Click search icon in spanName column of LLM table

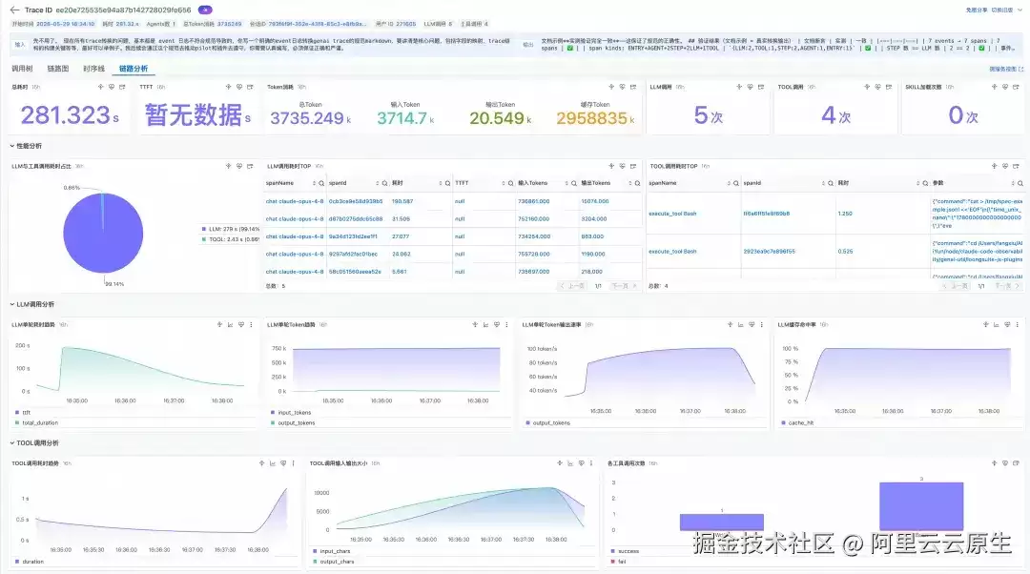(321, 183)
